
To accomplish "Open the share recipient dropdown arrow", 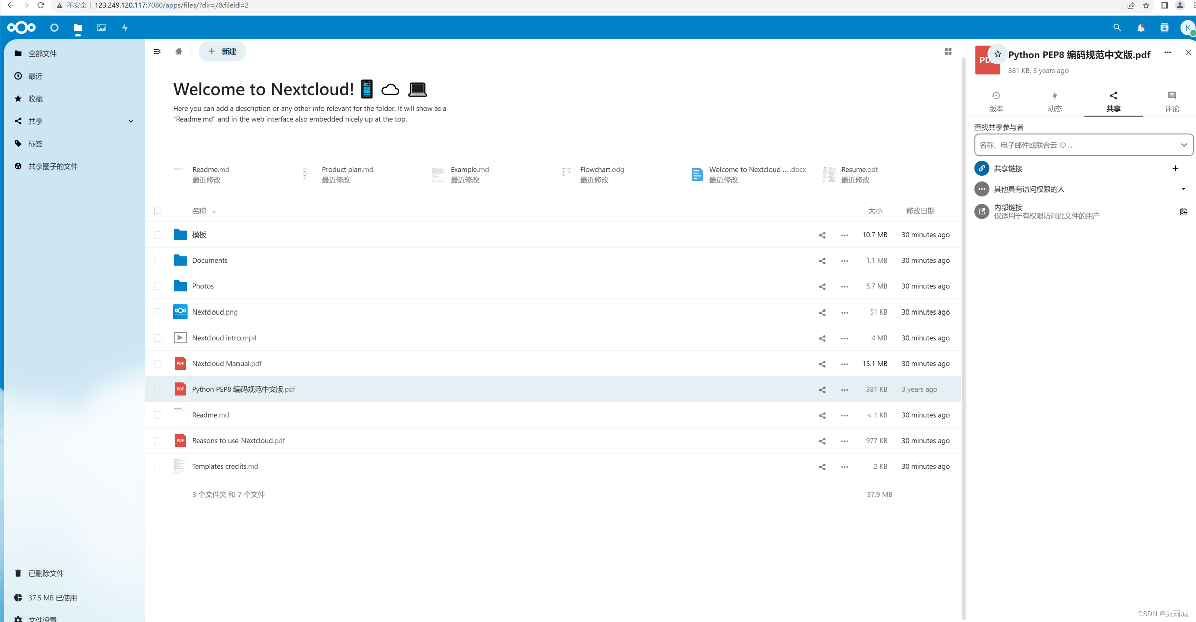I will [1183, 145].
